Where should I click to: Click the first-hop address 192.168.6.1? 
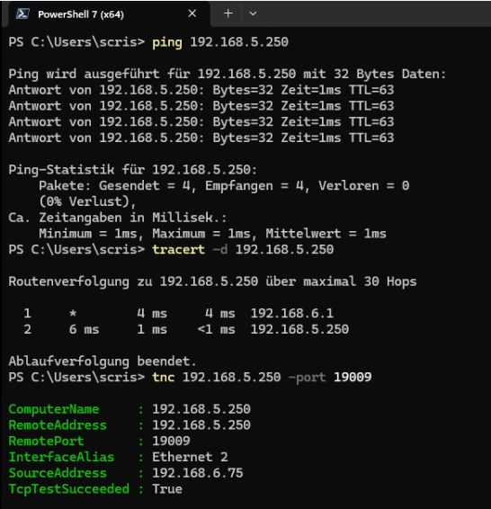(x=291, y=314)
